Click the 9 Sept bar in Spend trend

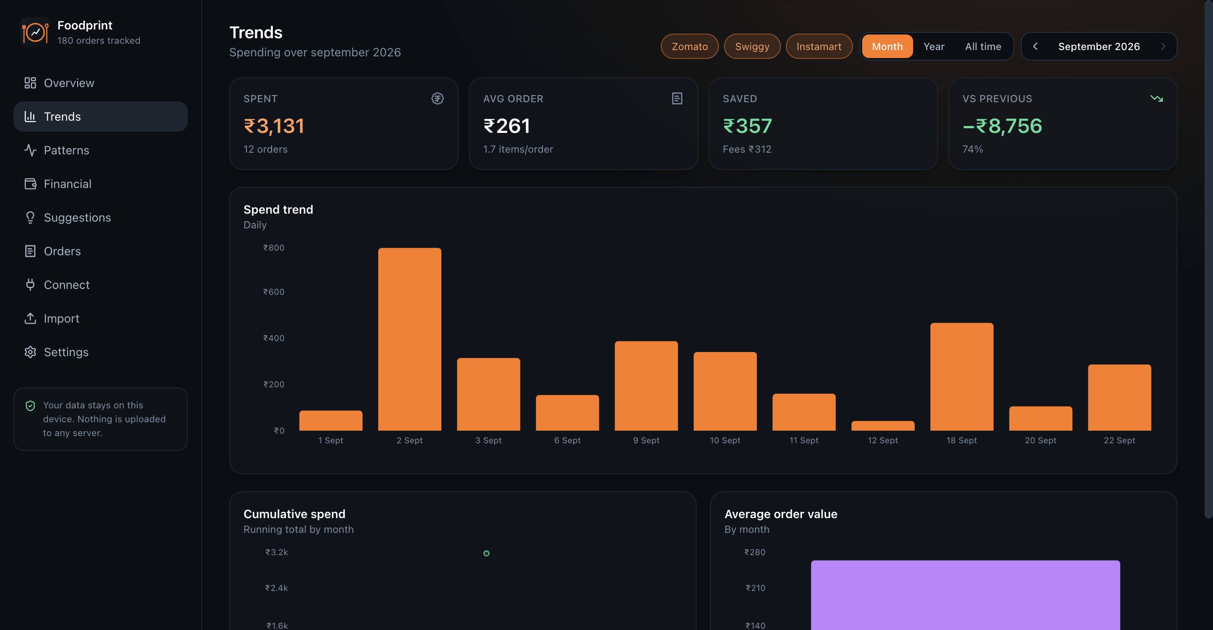click(x=646, y=386)
